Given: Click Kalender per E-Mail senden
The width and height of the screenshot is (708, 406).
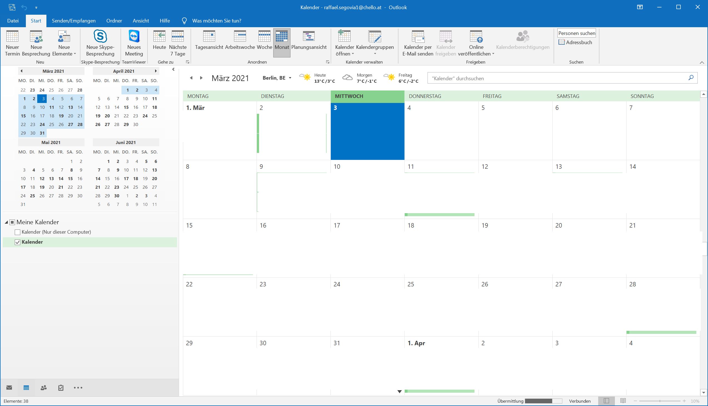Looking at the screenshot, I should 418,43.
